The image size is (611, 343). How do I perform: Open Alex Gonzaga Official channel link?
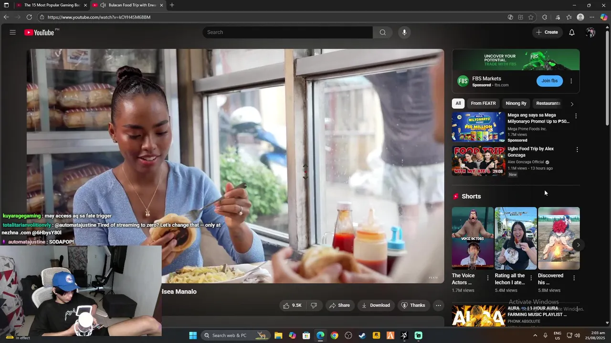coord(526,162)
